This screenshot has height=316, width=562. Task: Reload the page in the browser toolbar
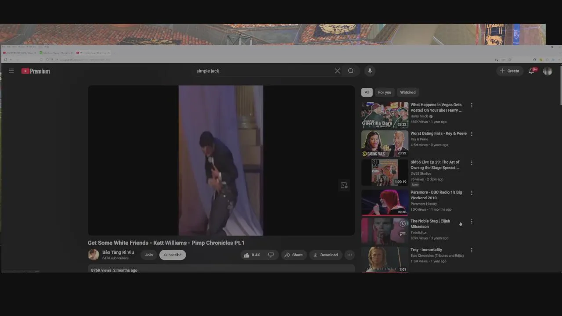tap(41, 60)
